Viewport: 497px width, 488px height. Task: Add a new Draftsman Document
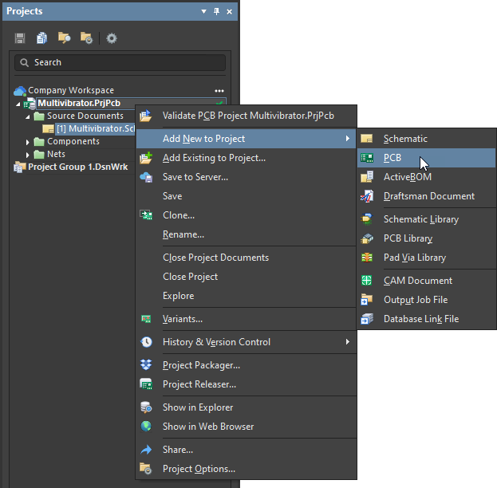pos(427,196)
